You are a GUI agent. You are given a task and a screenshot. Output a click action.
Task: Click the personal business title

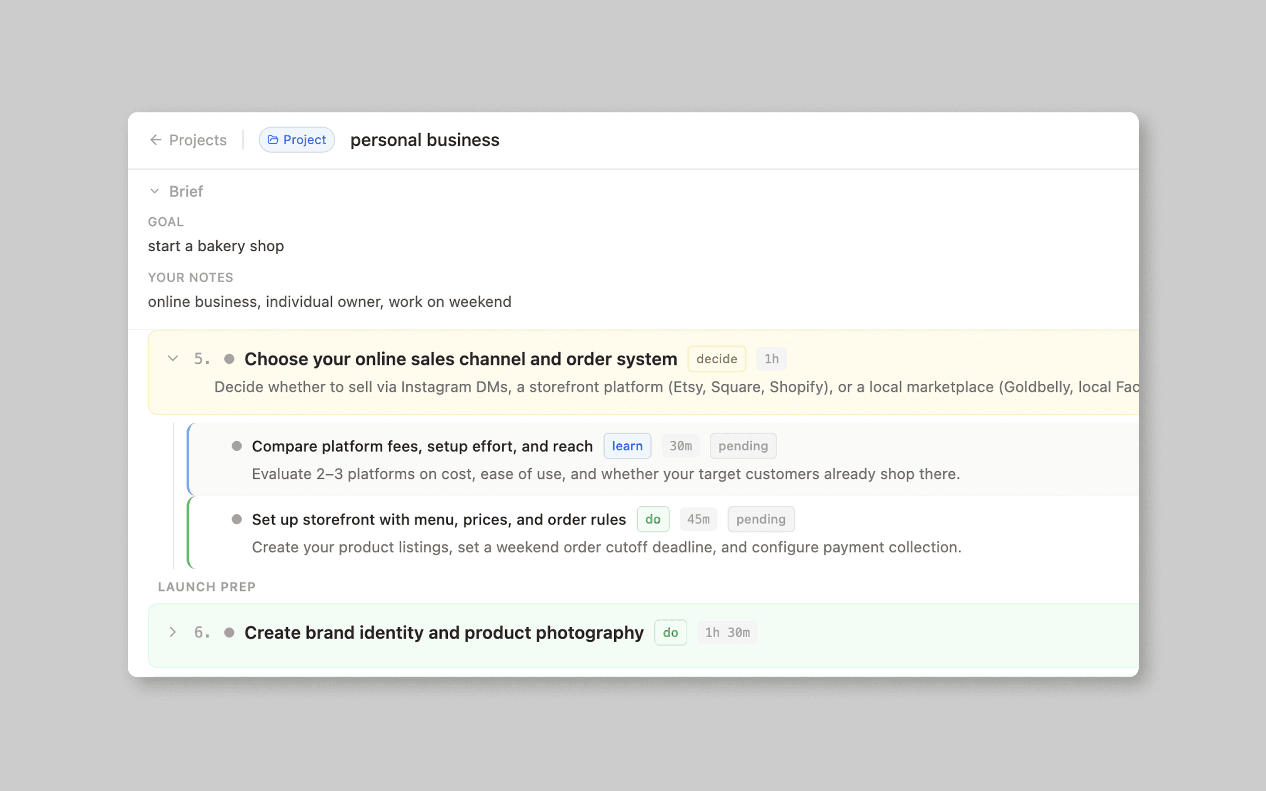(x=425, y=140)
